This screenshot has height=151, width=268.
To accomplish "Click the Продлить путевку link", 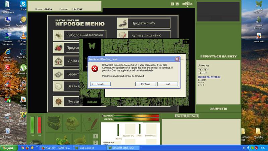I will (209, 77).
